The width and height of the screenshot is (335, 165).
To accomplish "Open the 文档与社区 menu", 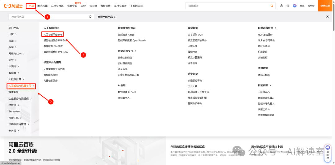I will pos(57,6).
